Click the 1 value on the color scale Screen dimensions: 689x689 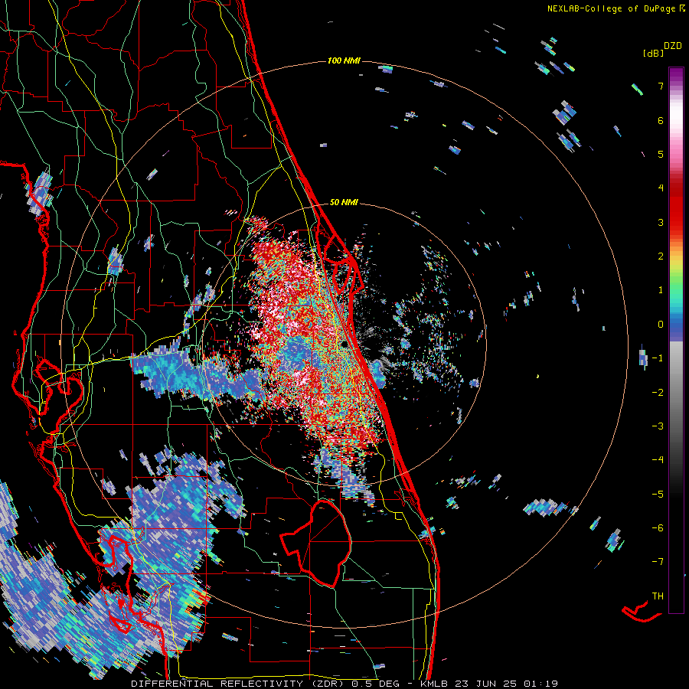[x=661, y=290]
